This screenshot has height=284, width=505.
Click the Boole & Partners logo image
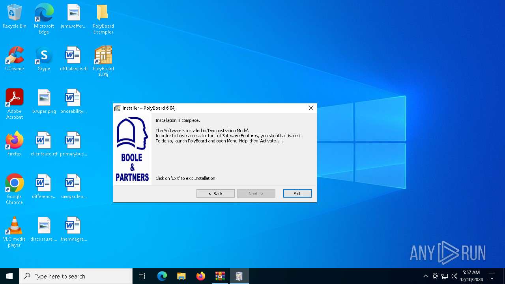click(x=132, y=149)
